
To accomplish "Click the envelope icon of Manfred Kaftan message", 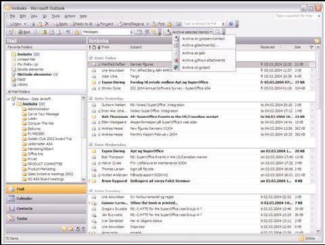I will point(94,64).
